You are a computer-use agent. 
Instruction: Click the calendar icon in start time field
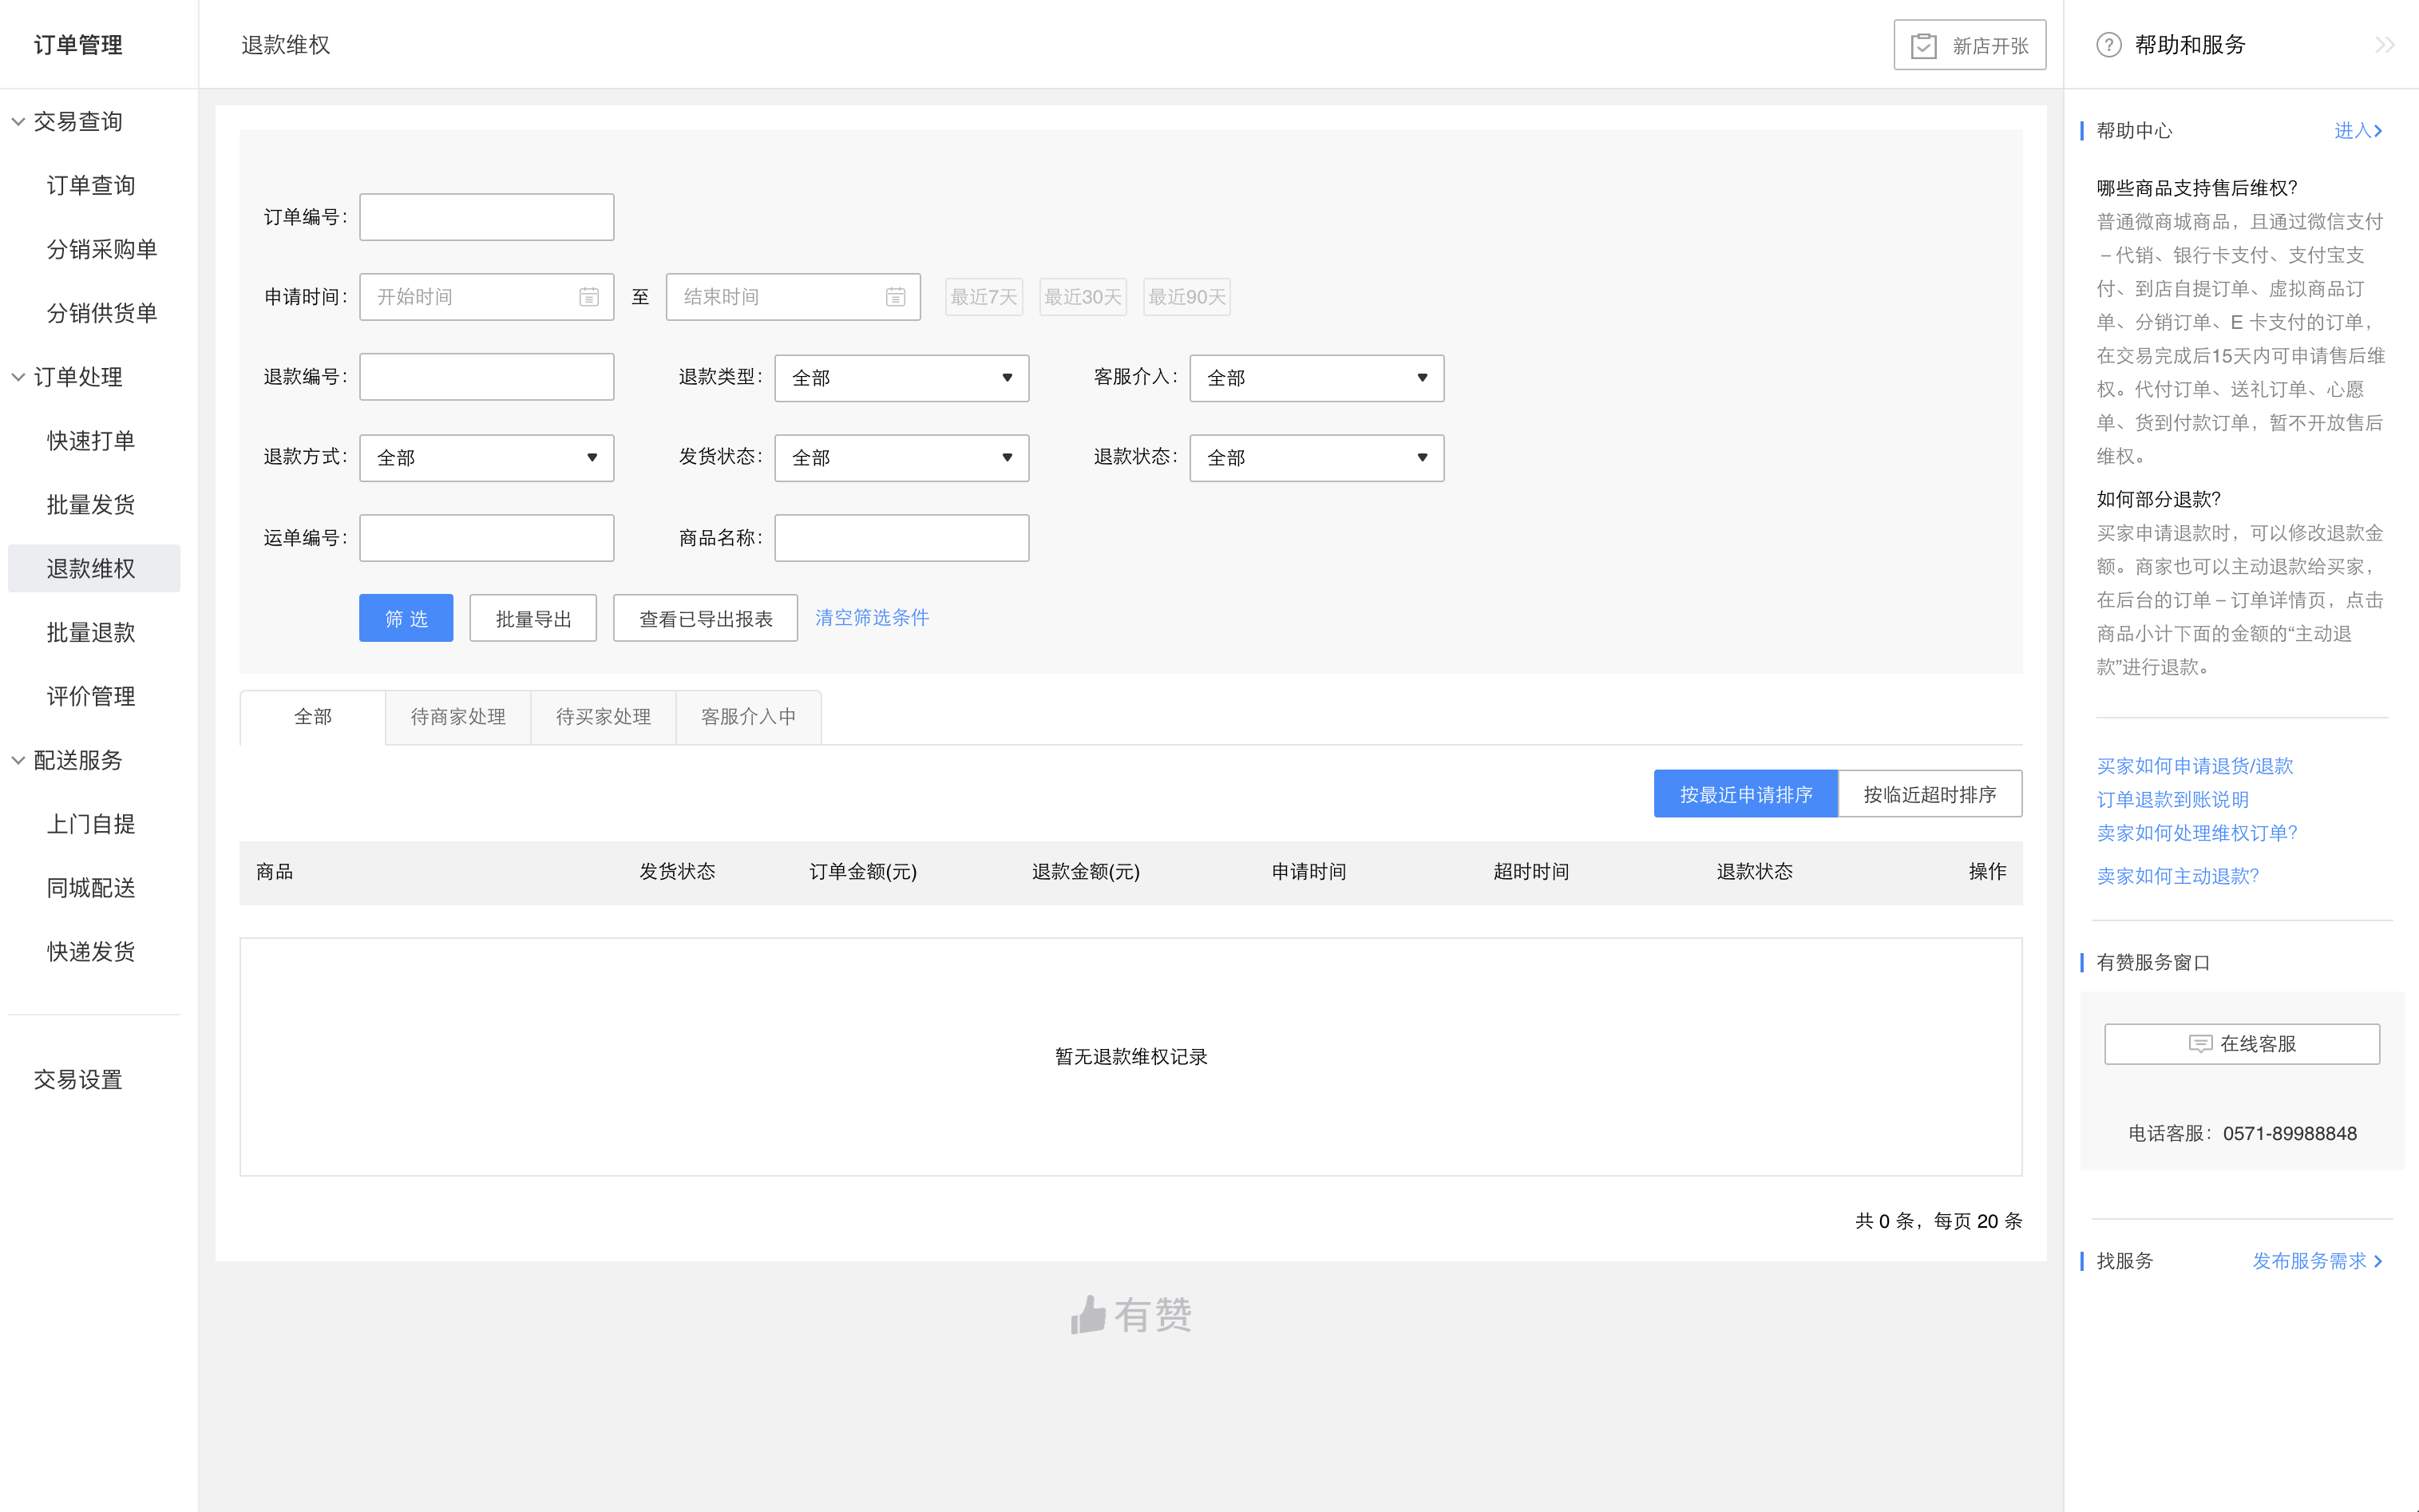[x=588, y=297]
